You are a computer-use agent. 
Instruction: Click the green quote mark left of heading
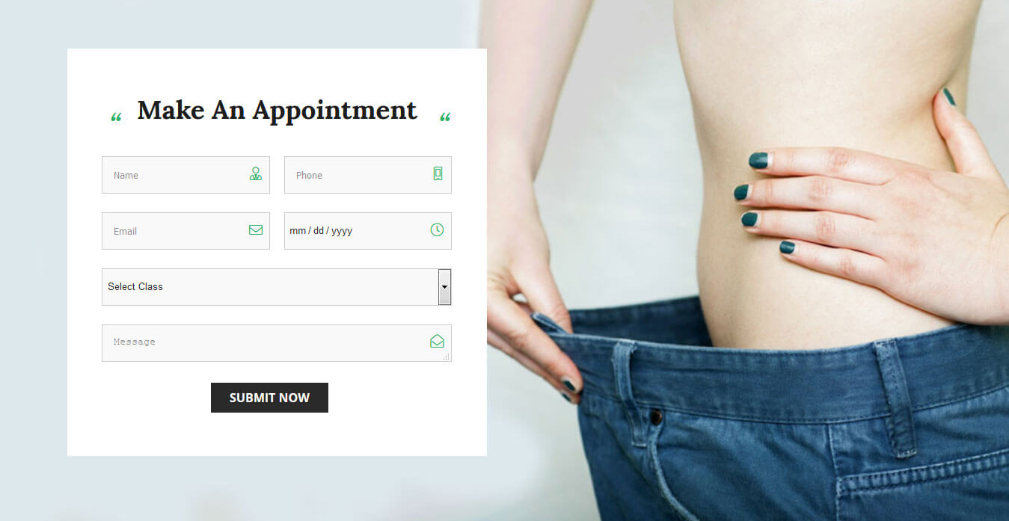[116, 117]
